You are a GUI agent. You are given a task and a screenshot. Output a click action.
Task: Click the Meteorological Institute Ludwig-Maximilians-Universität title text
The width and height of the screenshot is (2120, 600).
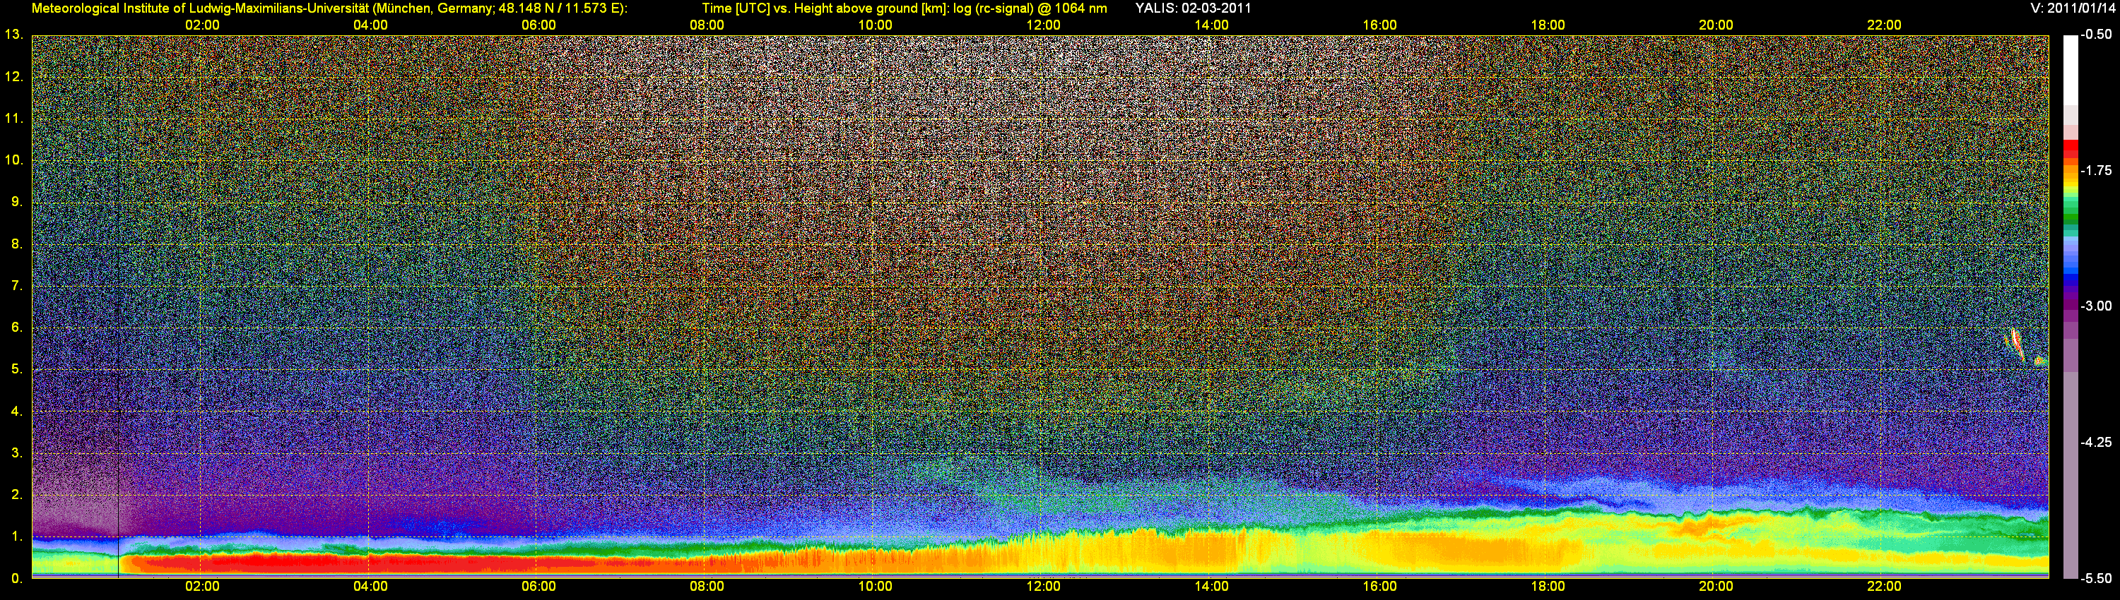(x=329, y=8)
